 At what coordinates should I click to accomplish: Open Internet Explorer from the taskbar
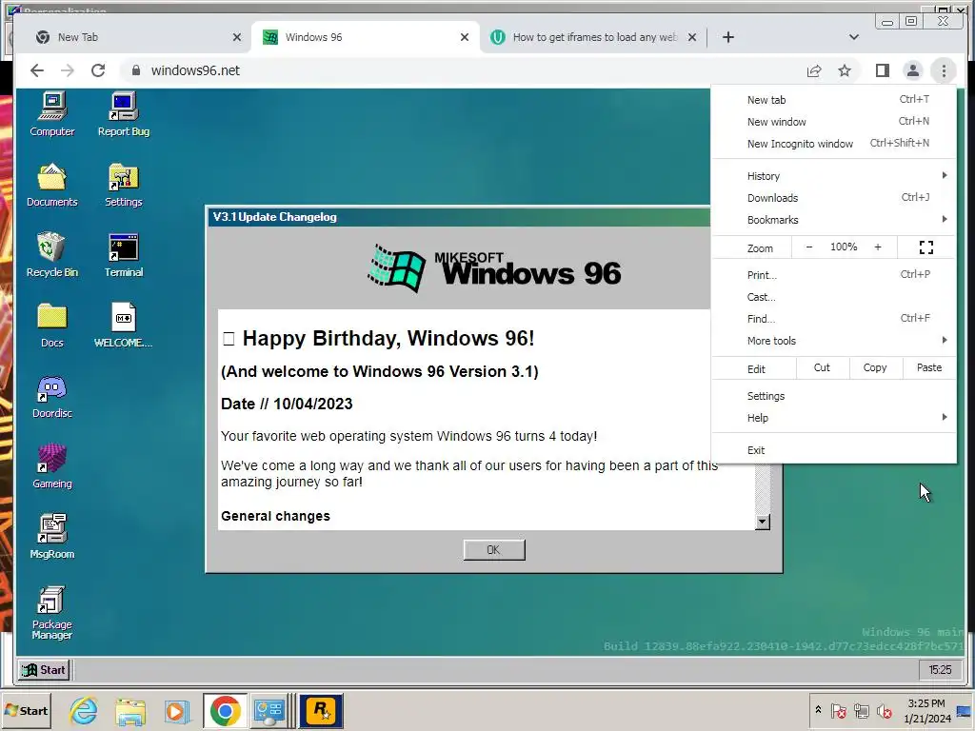(x=84, y=710)
